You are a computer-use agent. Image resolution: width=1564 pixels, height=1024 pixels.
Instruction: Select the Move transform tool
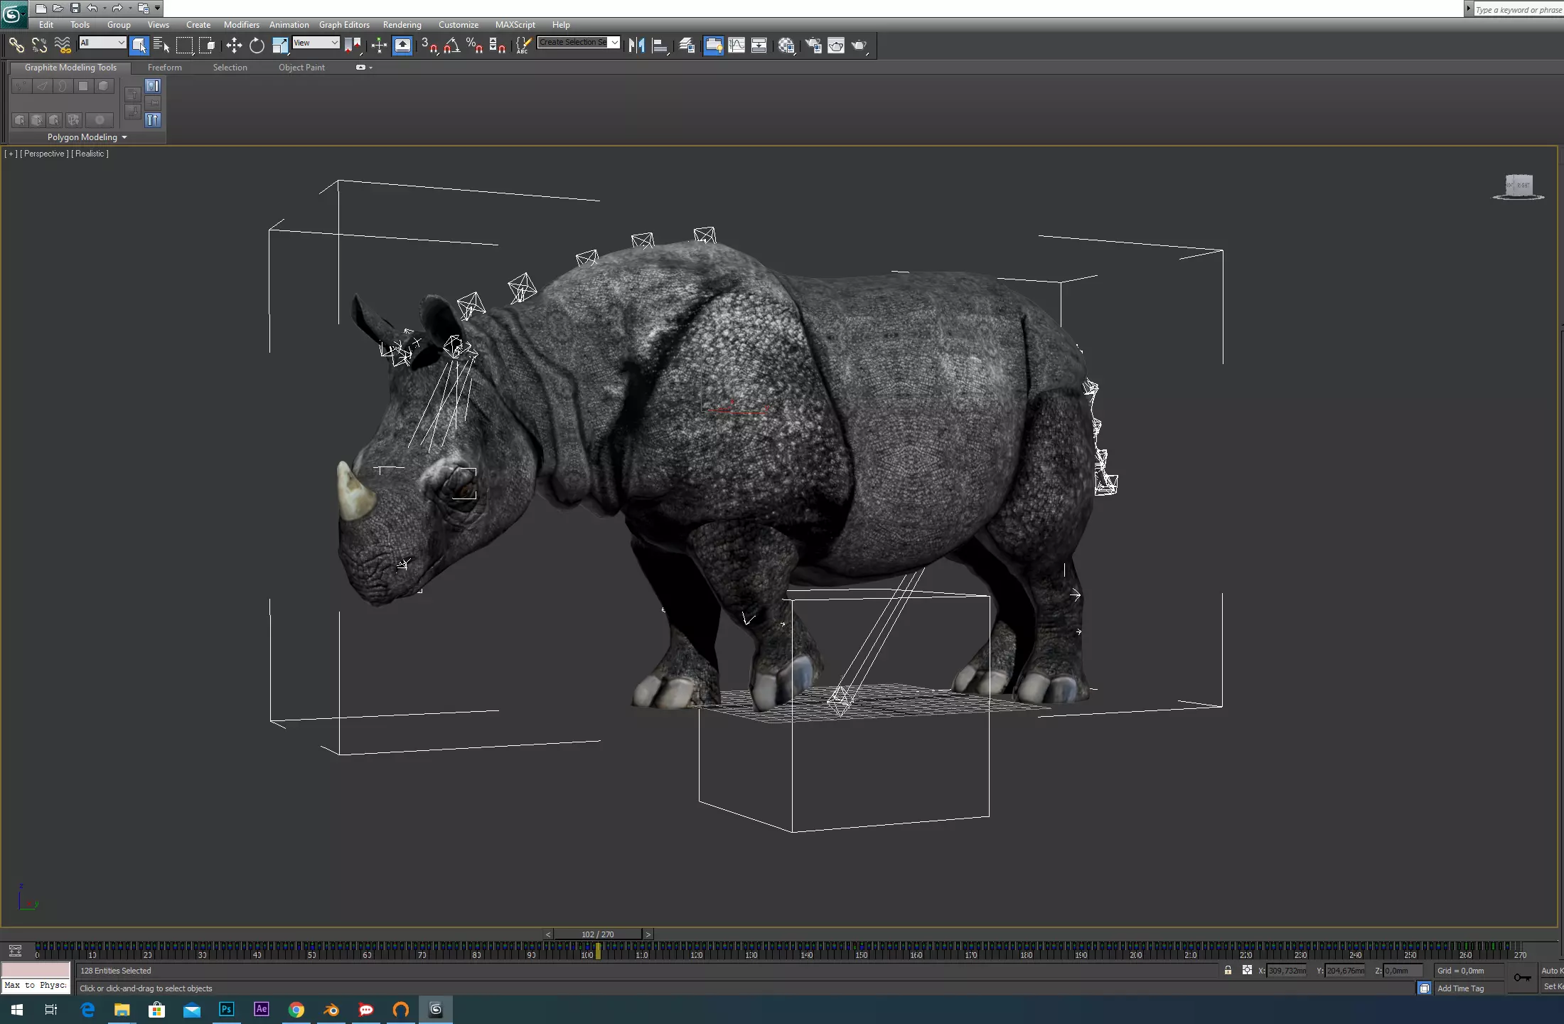point(234,46)
